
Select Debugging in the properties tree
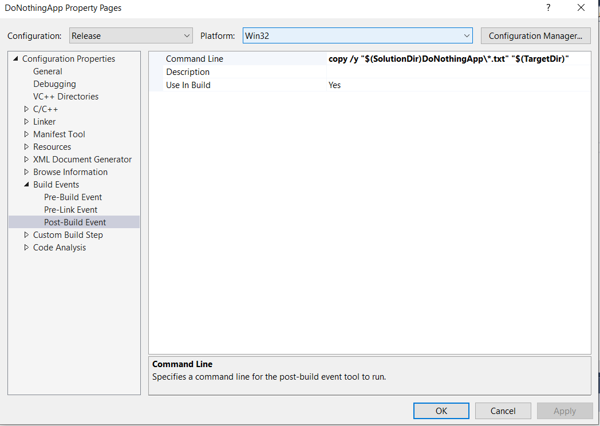(x=54, y=84)
